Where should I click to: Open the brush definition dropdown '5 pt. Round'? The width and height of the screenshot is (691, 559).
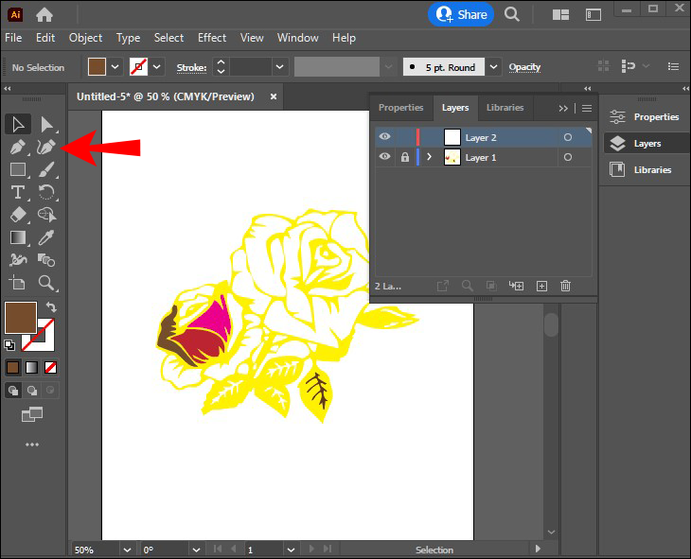click(x=494, y=67)
